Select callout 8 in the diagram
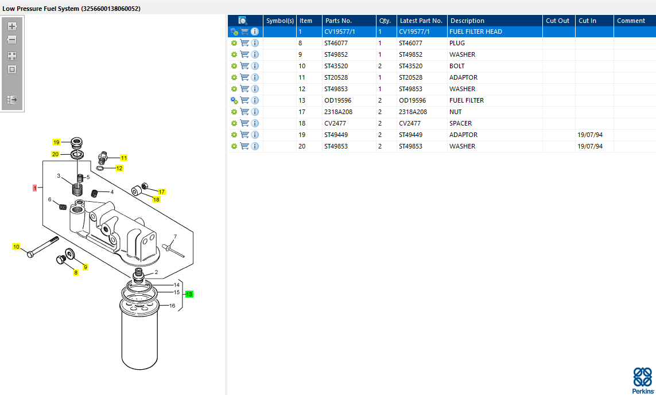656x395 pixels. point(76,272)
